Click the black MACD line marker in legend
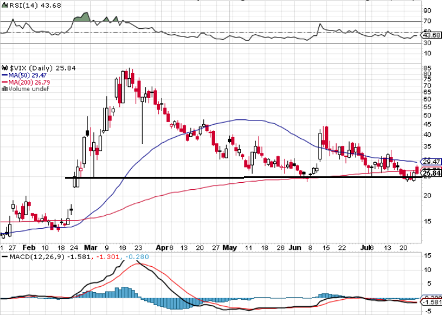 click(x=4, y=258)
